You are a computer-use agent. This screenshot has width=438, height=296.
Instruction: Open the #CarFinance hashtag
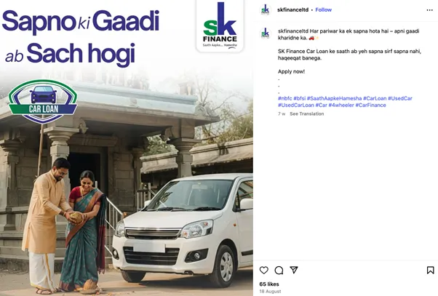point(370,105)
